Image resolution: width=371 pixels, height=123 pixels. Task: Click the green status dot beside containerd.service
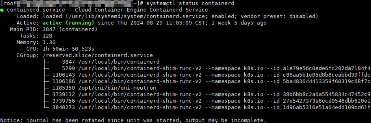2,10
